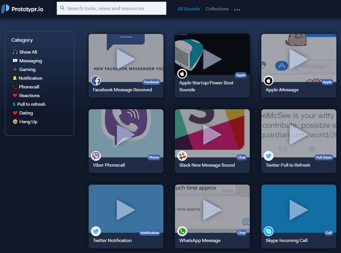Screen dimensions: 341x253
Task: Click the Pull Down tag badge
Action: (324, 157)
